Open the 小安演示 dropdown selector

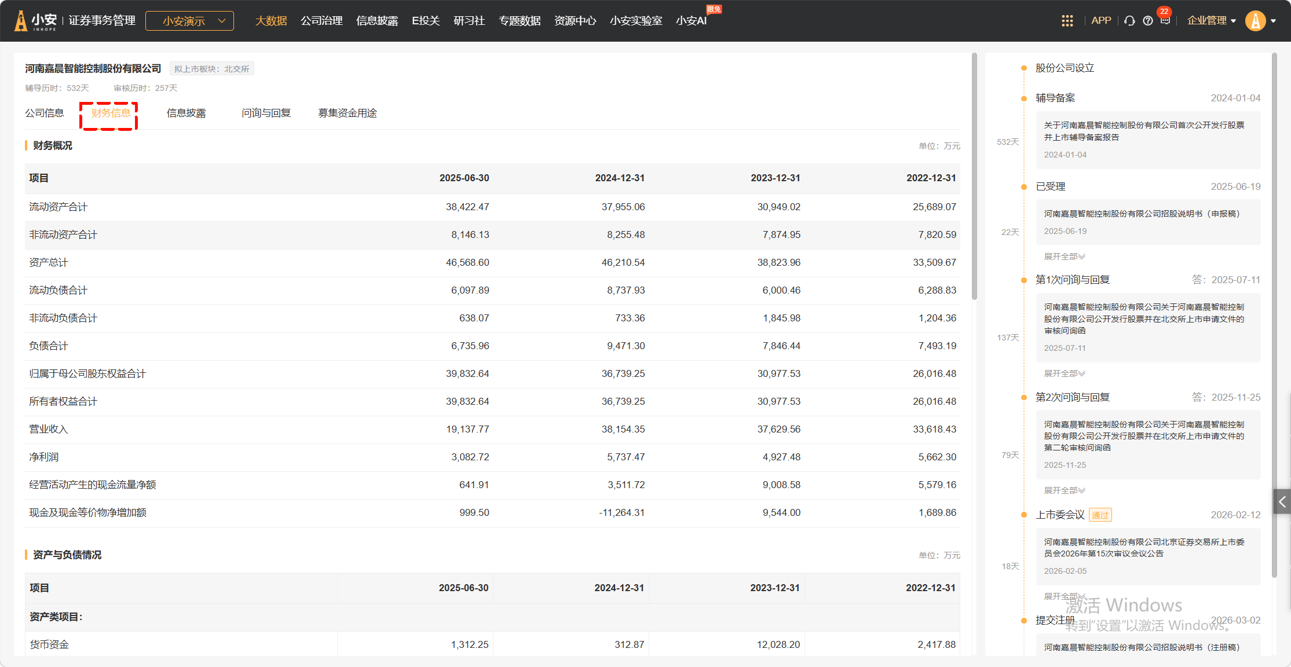pos(189,21)
